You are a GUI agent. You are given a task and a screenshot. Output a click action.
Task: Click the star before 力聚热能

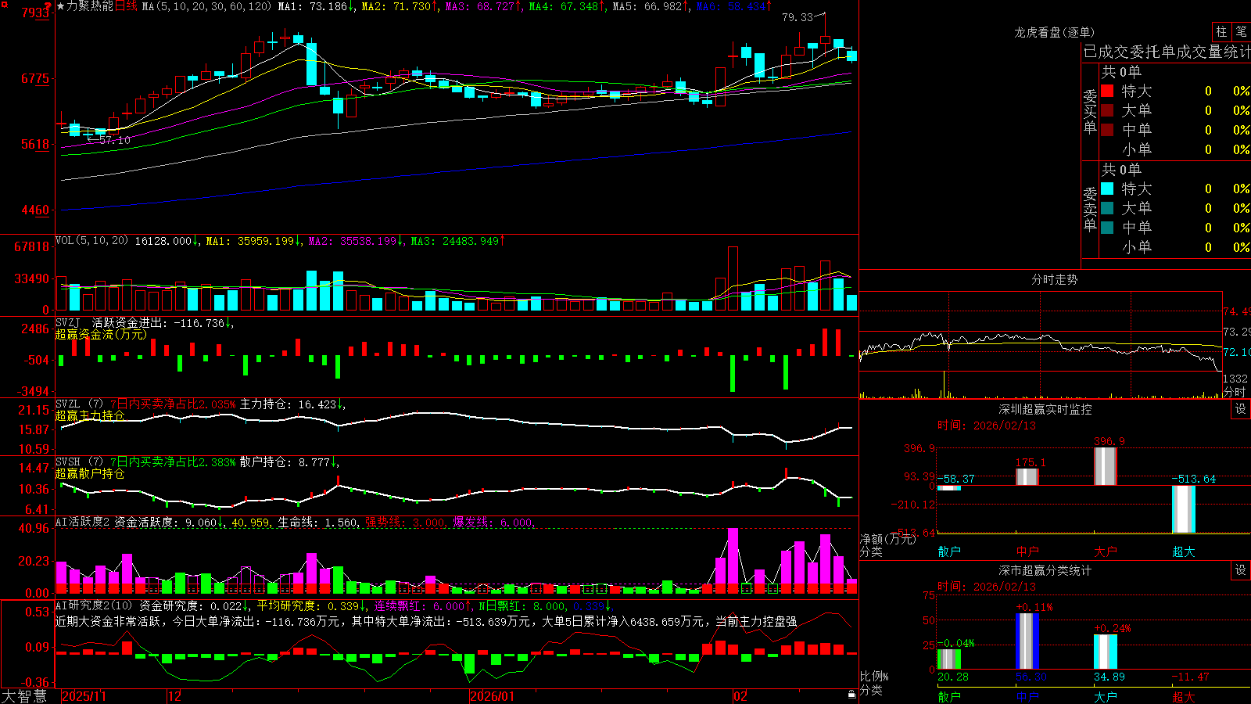tap(61, 6)
